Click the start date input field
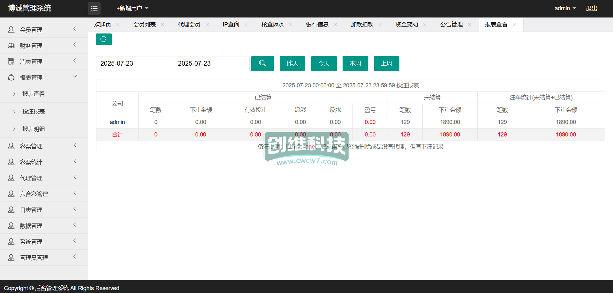Viewport: 613px width, 293px height. point(134,63)
